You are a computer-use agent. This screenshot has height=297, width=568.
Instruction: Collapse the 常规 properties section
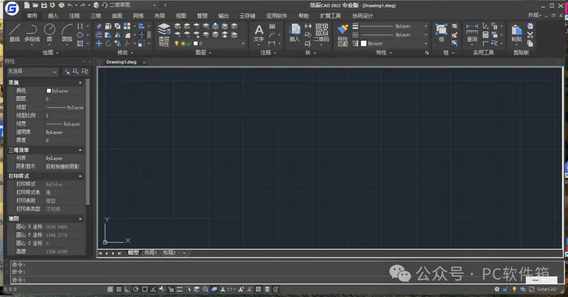(x=80, y=83)
